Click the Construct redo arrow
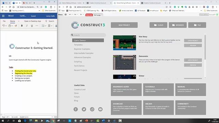This screenshot has width=219, height=123. (75, 14)
